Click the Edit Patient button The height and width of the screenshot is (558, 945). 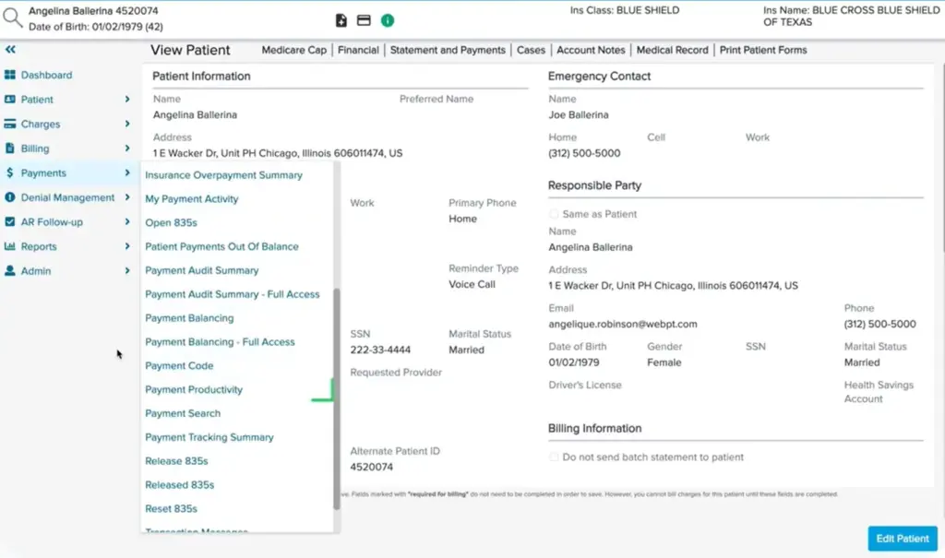(x=903, y=539)
